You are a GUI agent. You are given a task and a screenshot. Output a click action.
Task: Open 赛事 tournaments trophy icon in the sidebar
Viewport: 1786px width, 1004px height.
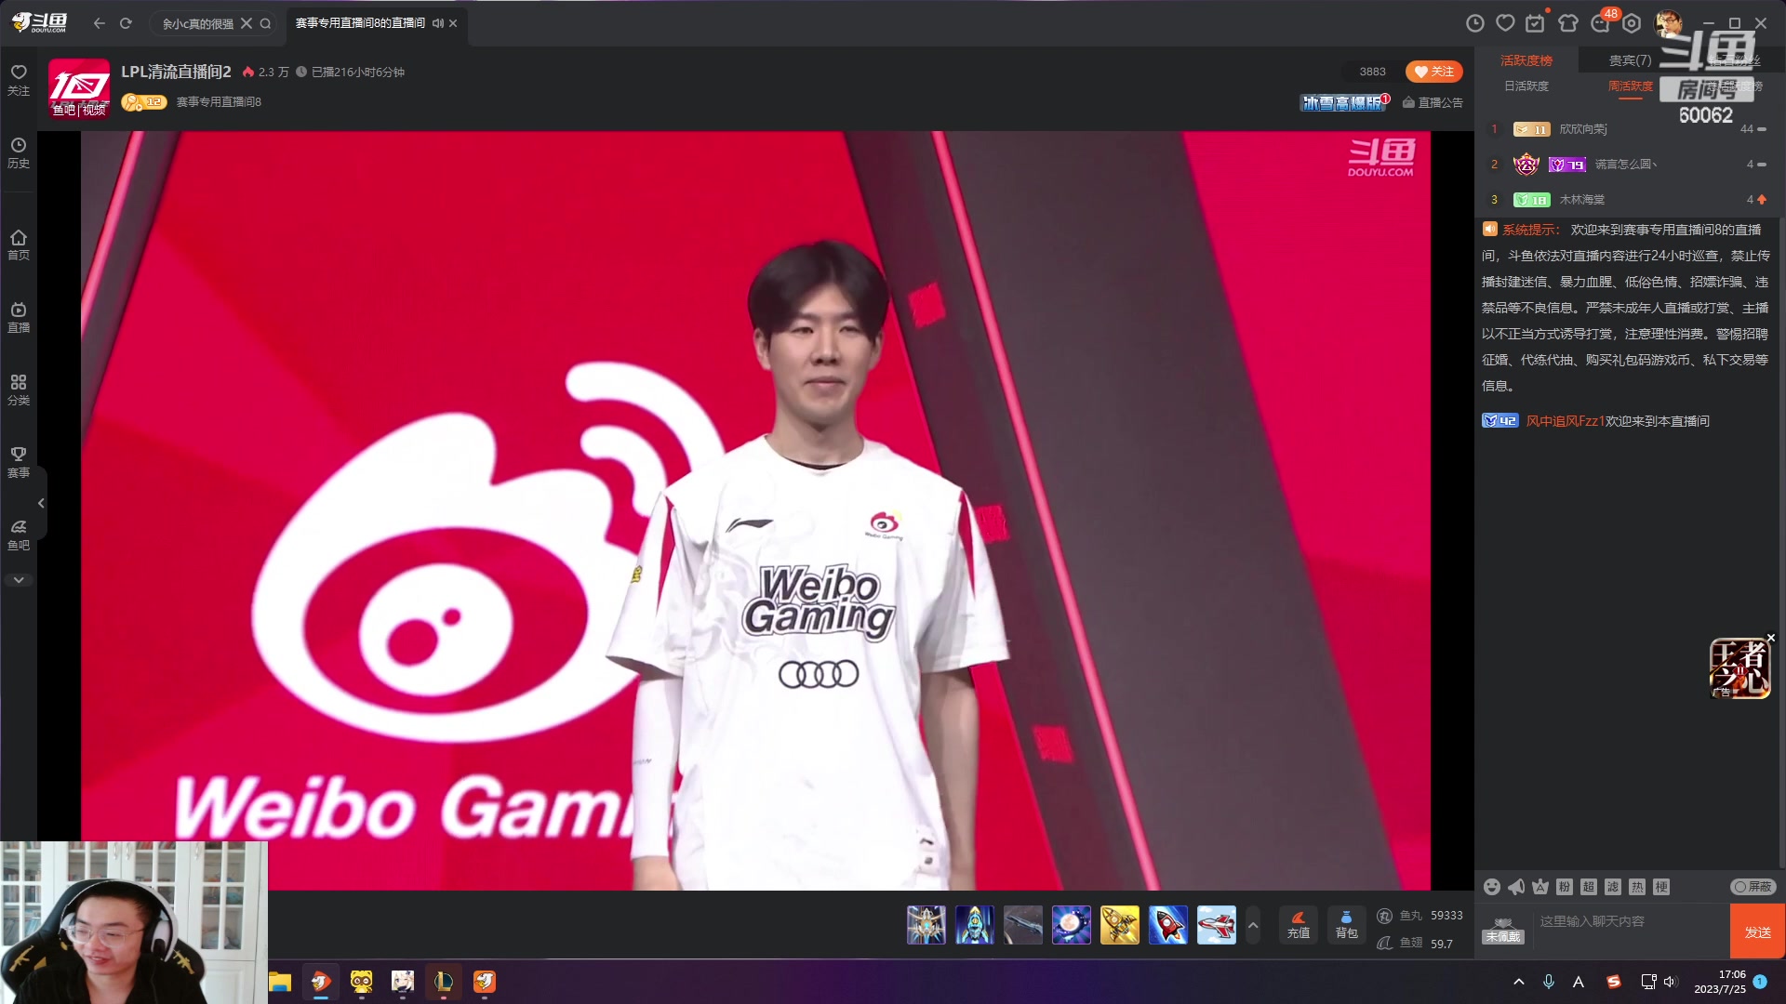(x=19, y=462)
